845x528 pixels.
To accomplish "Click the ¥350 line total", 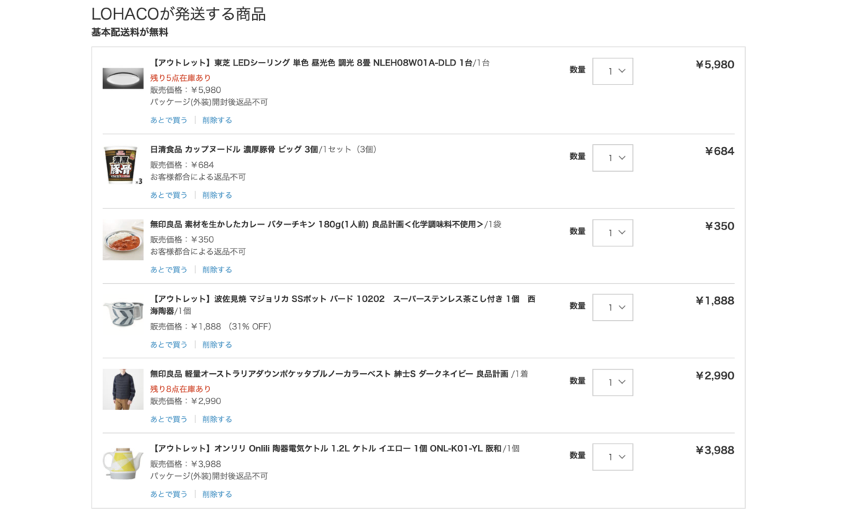I will (x=720, y=227).
